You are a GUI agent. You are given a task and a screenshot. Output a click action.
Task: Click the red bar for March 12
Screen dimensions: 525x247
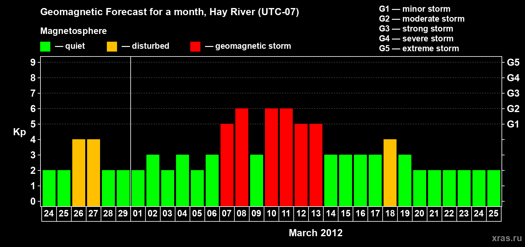301,165
